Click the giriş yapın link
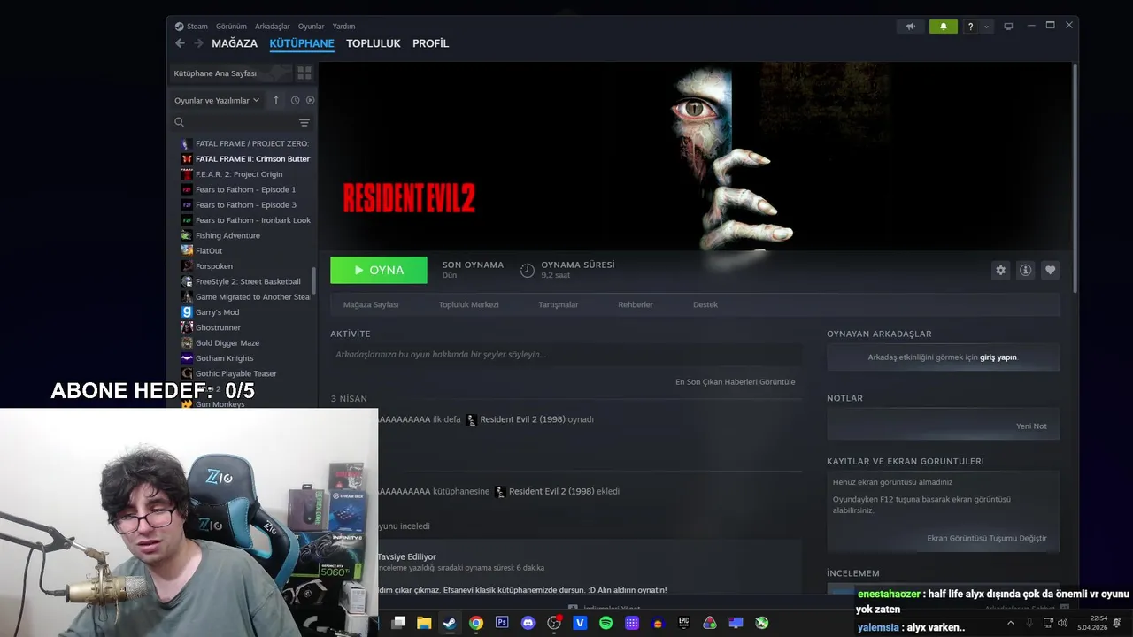This screenshot has height=637, width=1133. (x=998, y=357)
